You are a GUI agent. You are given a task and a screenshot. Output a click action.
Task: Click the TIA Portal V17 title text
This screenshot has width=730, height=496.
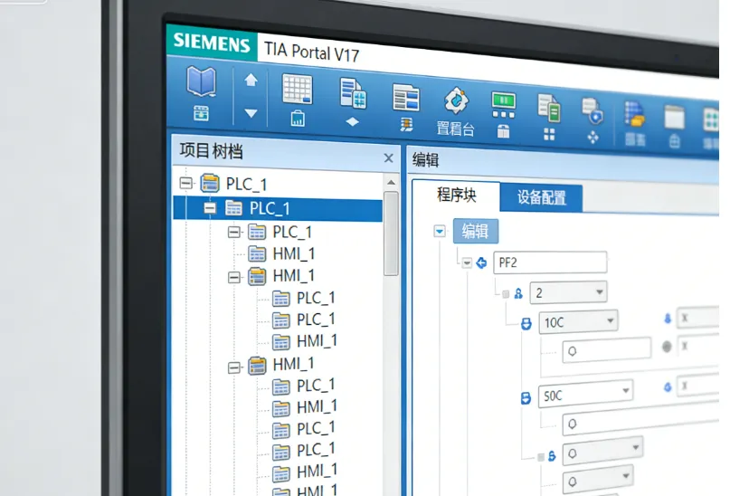tap(312, 52)
